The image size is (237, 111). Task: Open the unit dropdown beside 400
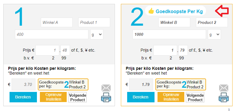[97, 34]
